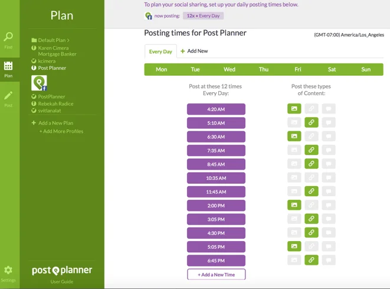Click Add a New Plan

53,123
